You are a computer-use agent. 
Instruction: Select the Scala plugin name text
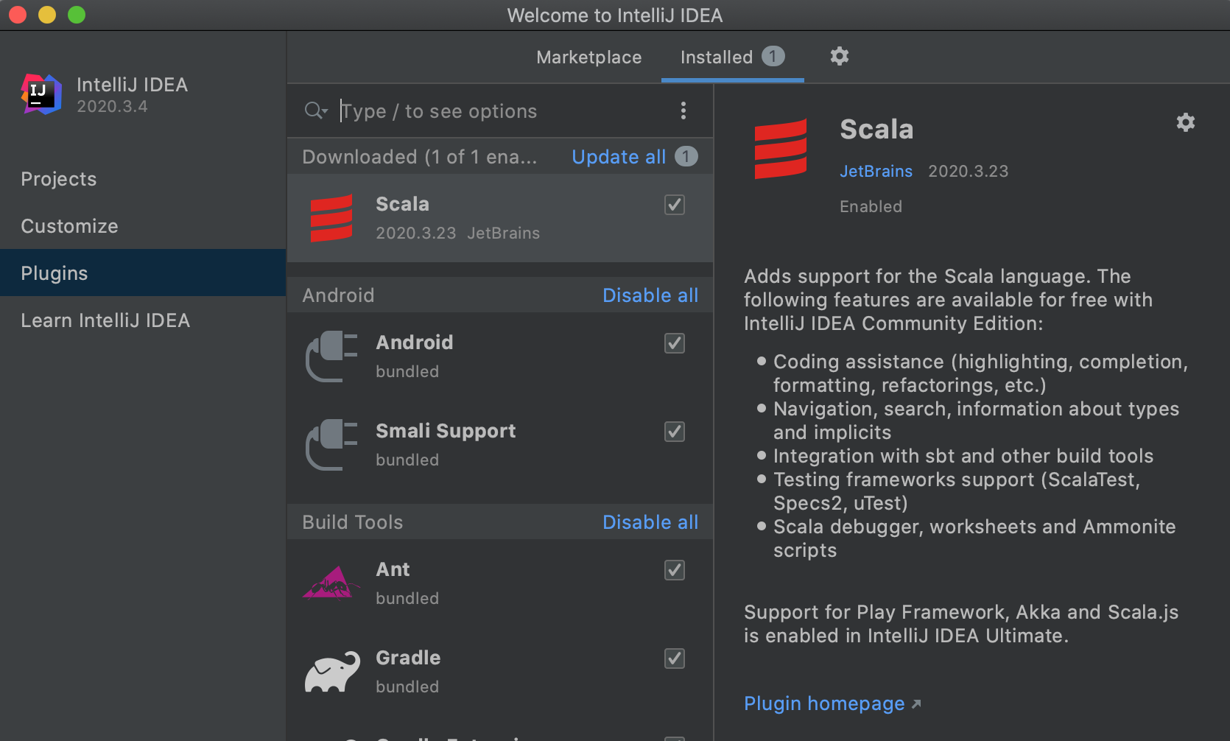pos(402,204)
